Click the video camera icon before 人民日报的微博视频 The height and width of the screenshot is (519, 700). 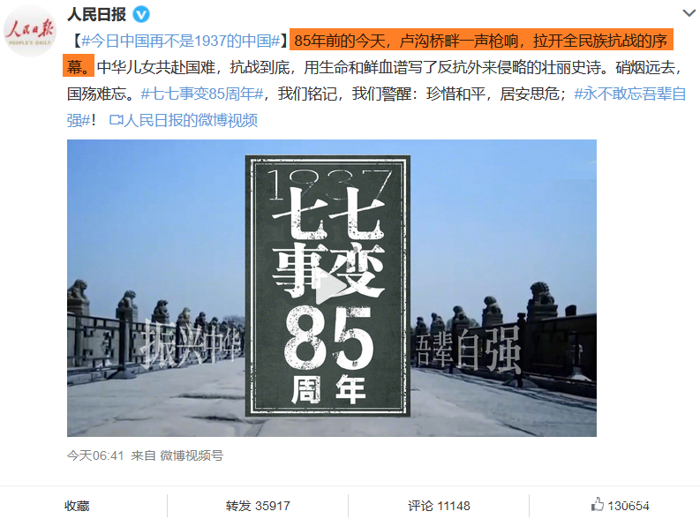click(116, 120)
